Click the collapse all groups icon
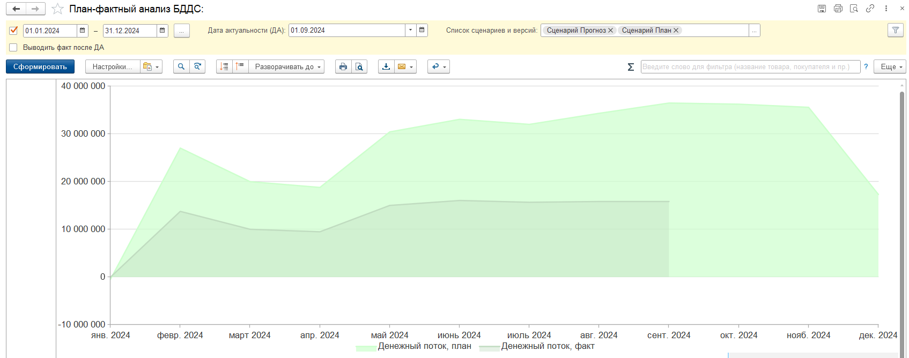The height and width of the screenshot is (358, 909). [240, 66]
